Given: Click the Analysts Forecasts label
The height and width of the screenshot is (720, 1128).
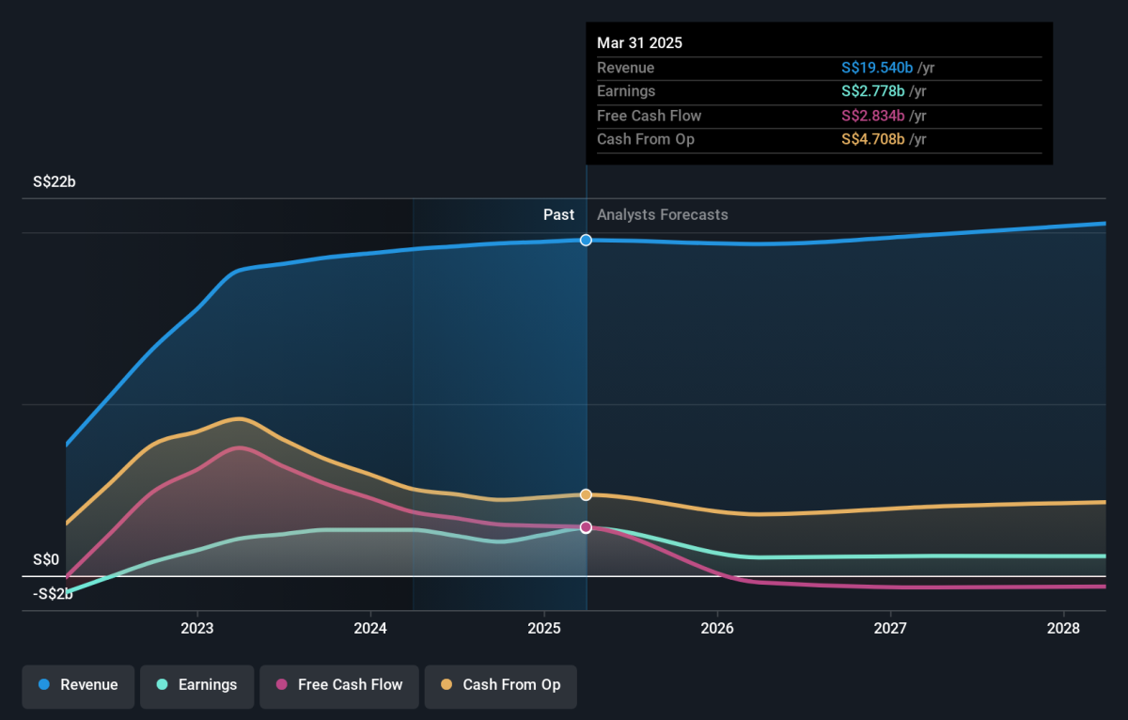Looking at the screenshot, I should pos(662,214).
